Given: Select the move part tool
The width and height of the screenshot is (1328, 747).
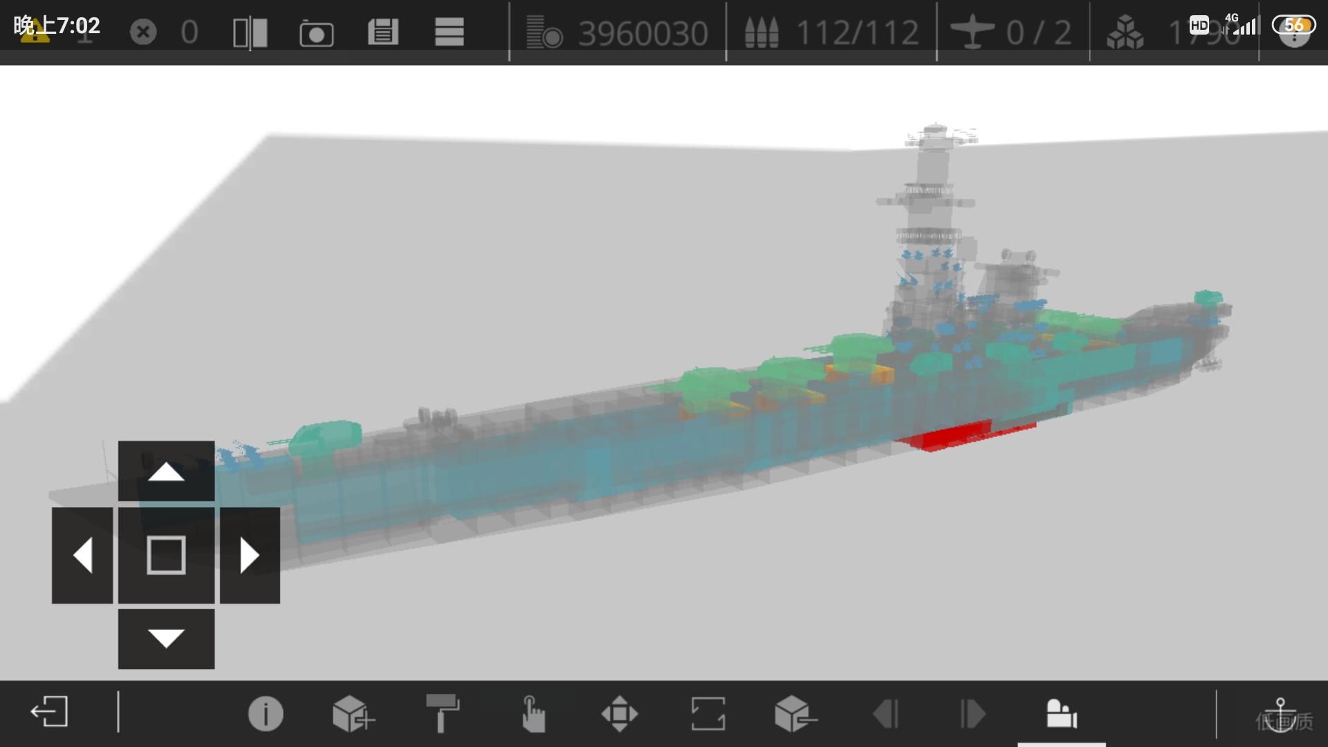Looking at the screenshot, I should coord(620,713).
